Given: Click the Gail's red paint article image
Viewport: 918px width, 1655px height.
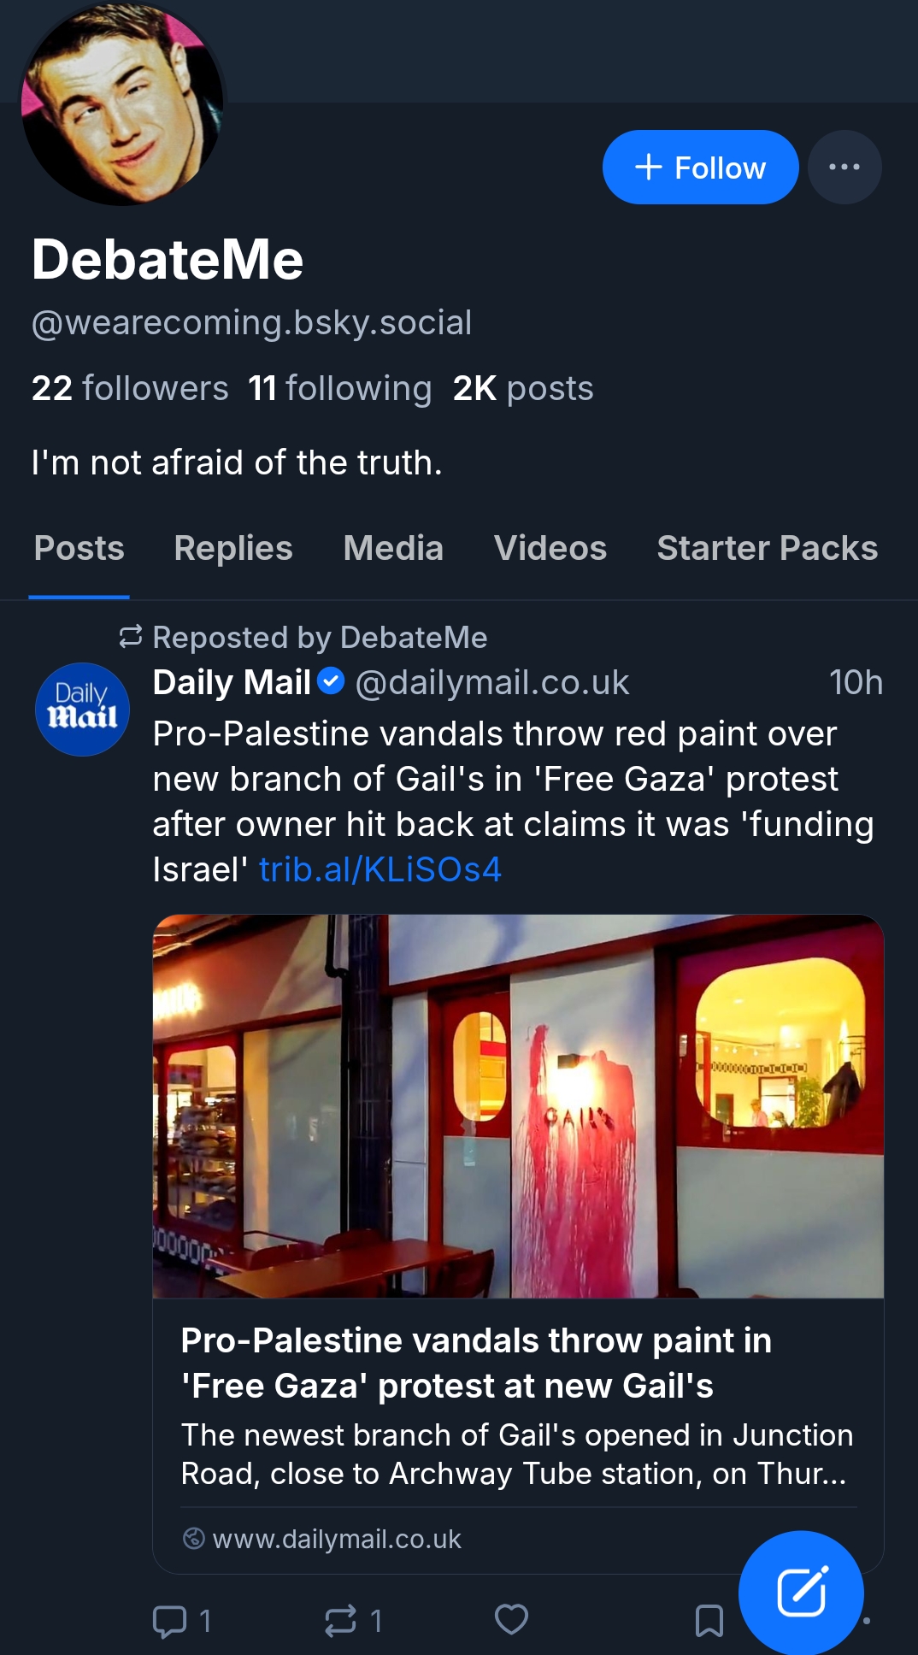Looking at the screenshot, I should [x=518, y=1106].
